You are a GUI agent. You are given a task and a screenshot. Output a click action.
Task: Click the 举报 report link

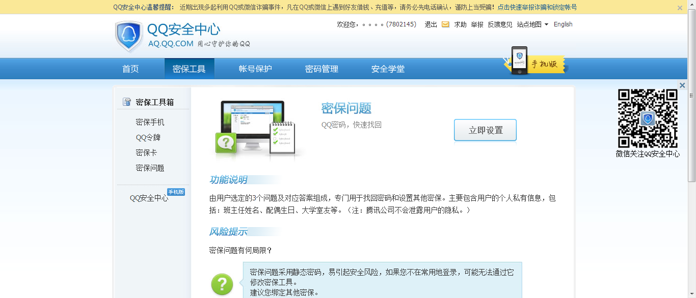coord(477,24)
